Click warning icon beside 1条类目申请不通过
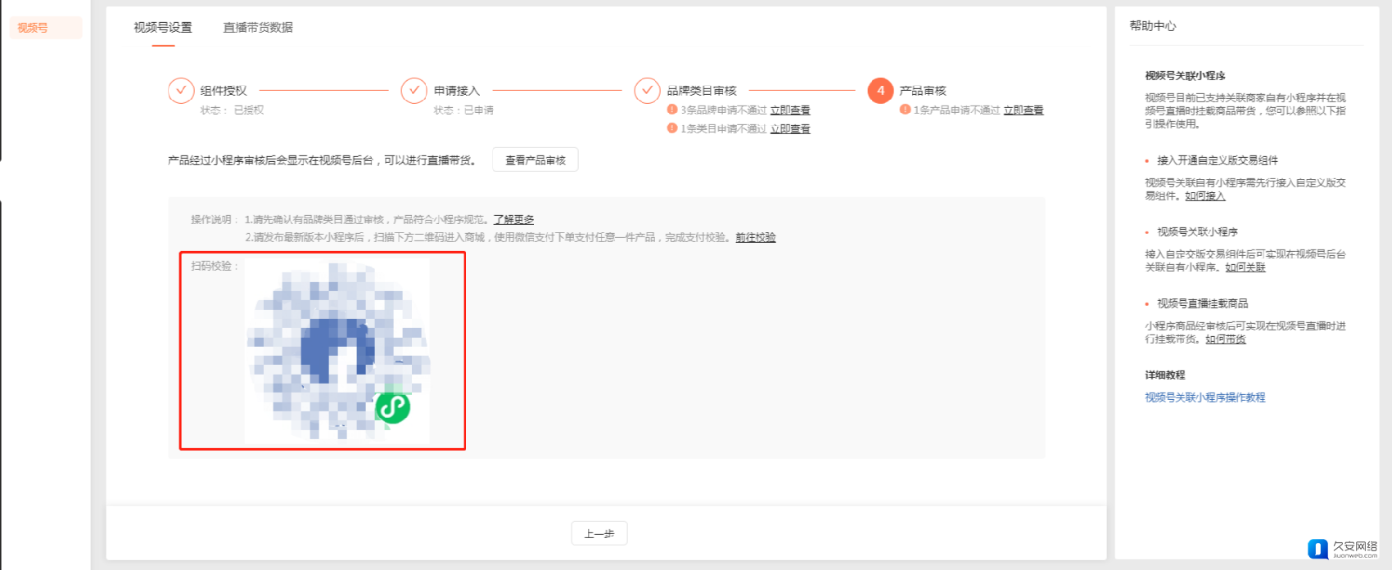Viewport: 1392px width, 570px height. (672, 128)
